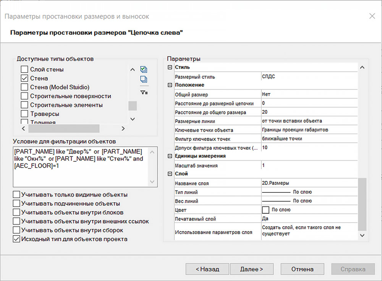Screen dimensions: 382x281
Task: Click the select all object types icon
Action: coord(144,69)
